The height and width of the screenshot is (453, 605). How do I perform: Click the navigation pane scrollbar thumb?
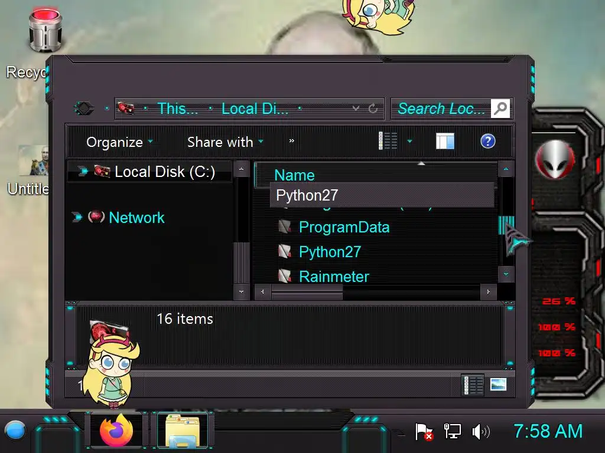[241, 262]
